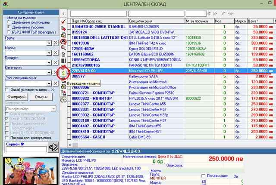Click the Мярка column header
Image resolution: width=276 pixels, height=185 pixels.
[241, 21]
